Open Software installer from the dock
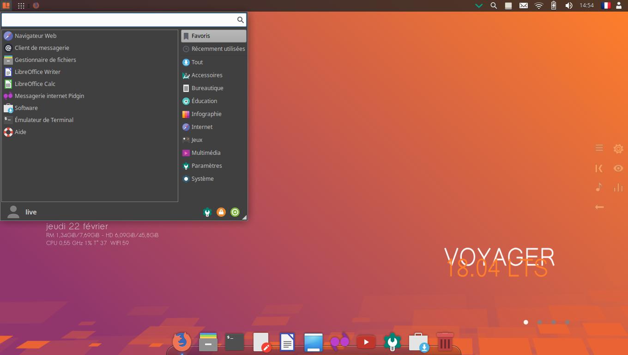This screenshot has height=355, width=628. point(418,343)
